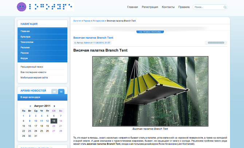The width and height of the screenshot is (244, 148).
Task: Select calendar day 12
Action: coord(47,121)
